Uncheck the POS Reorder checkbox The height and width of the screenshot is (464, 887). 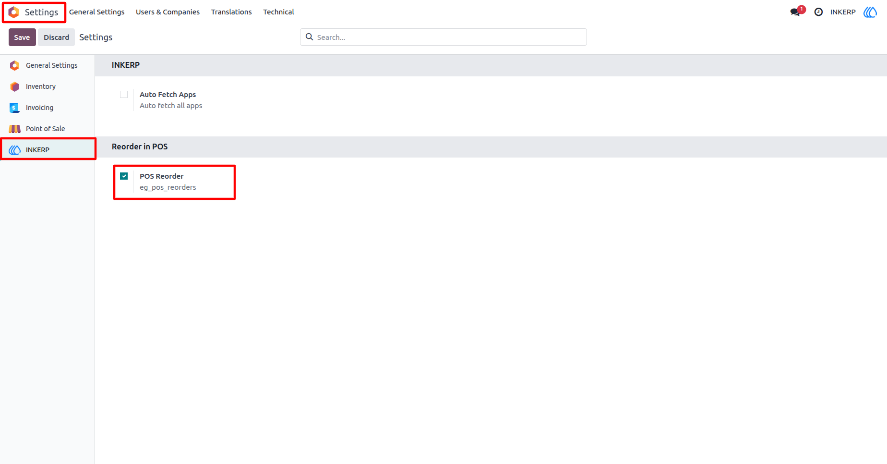(x=124, y=176)
